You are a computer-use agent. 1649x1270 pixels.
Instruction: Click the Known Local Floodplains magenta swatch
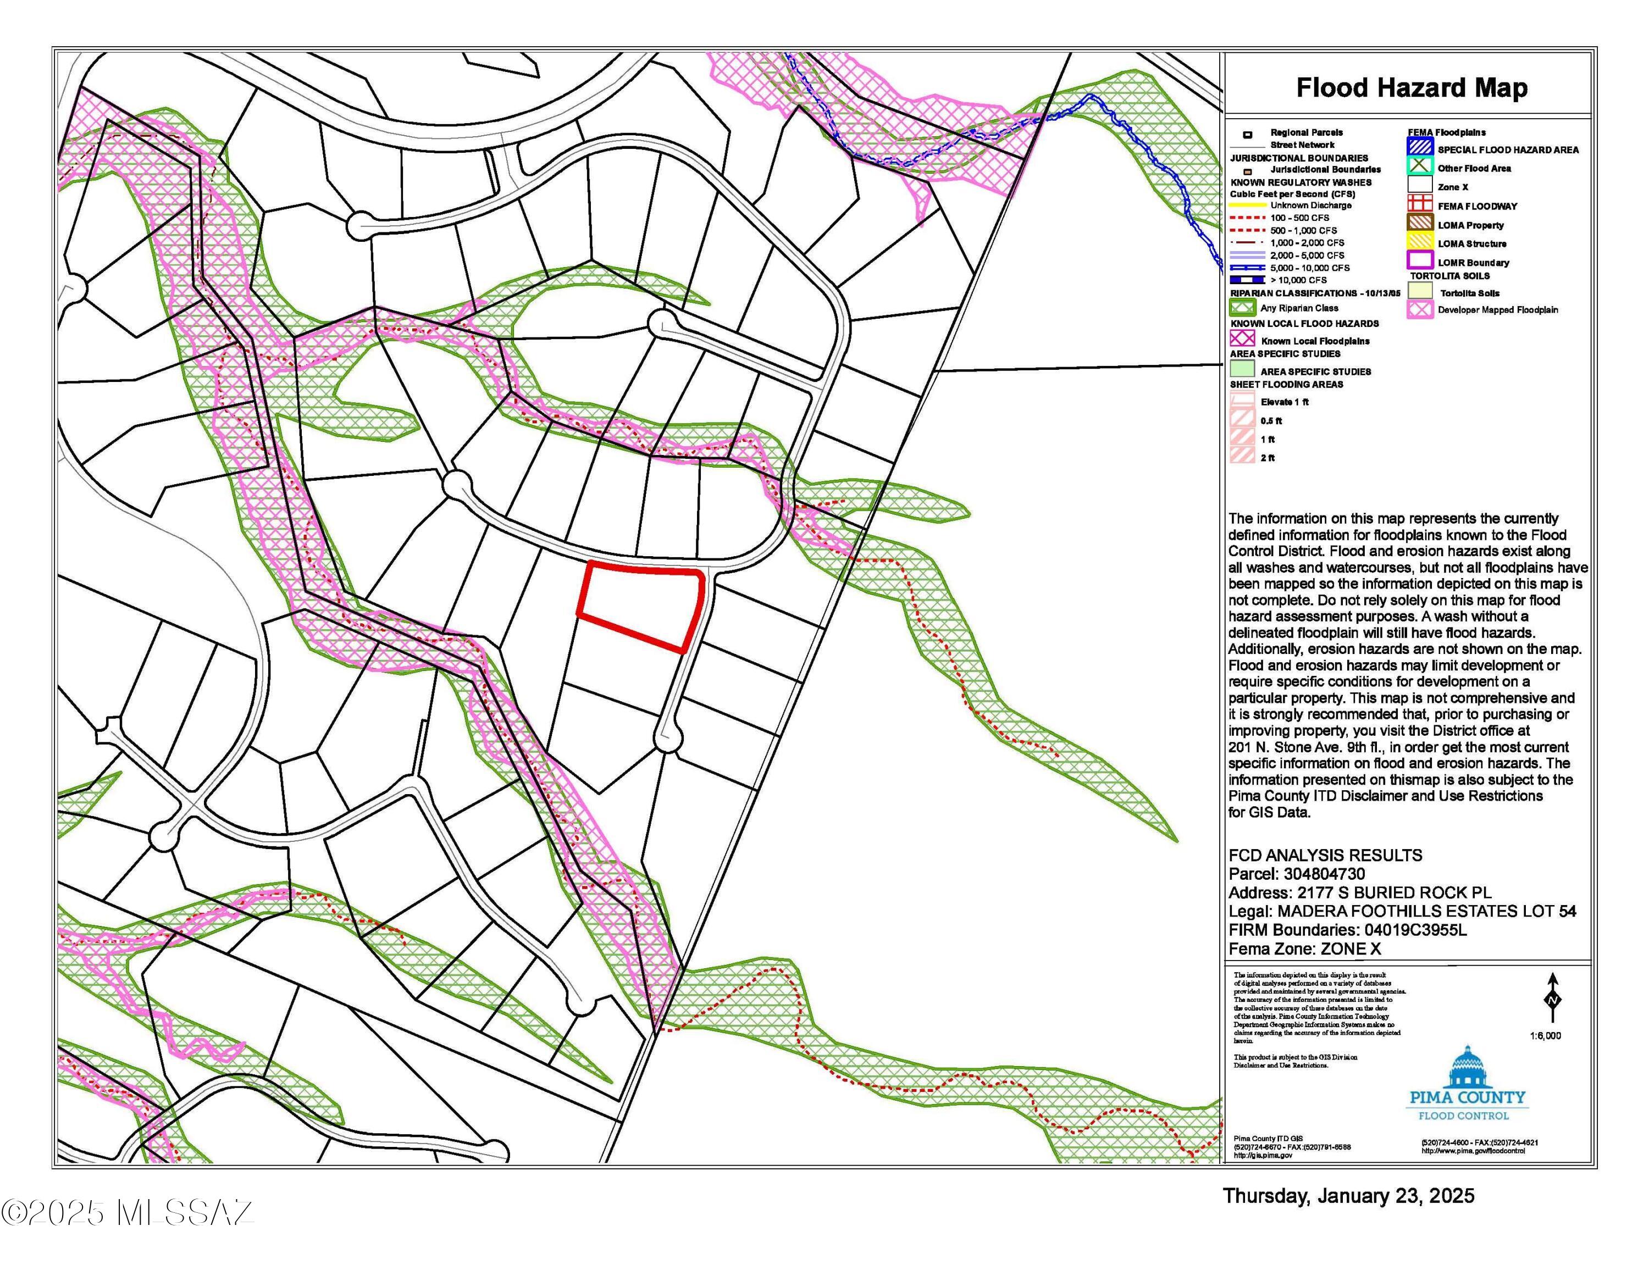coord(1242,339)
